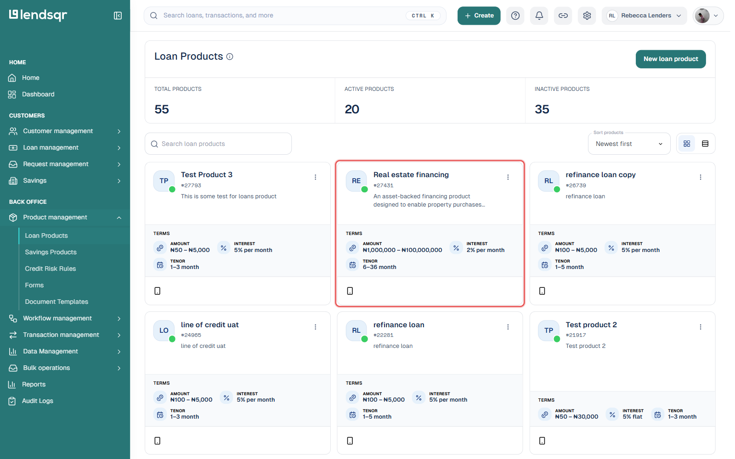Open Forms submenu item
This screenshot has width=735, height=459.
(x=34, y=285)
